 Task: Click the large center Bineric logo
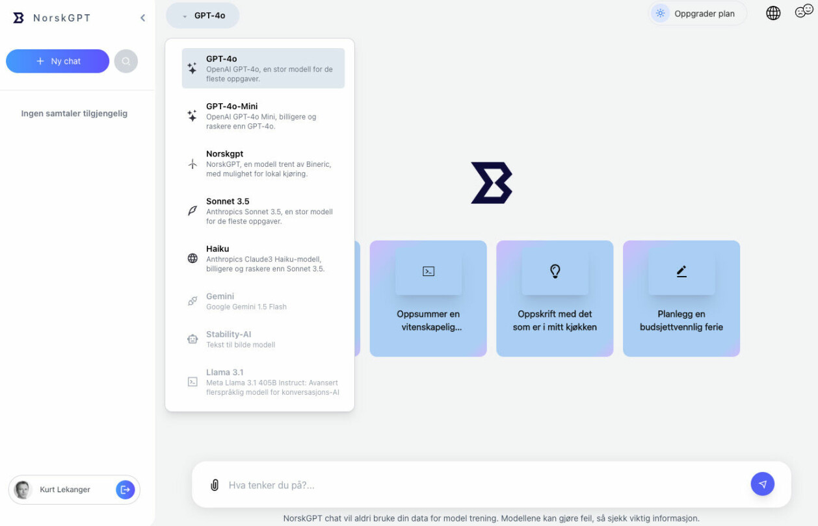coord(492,183)
